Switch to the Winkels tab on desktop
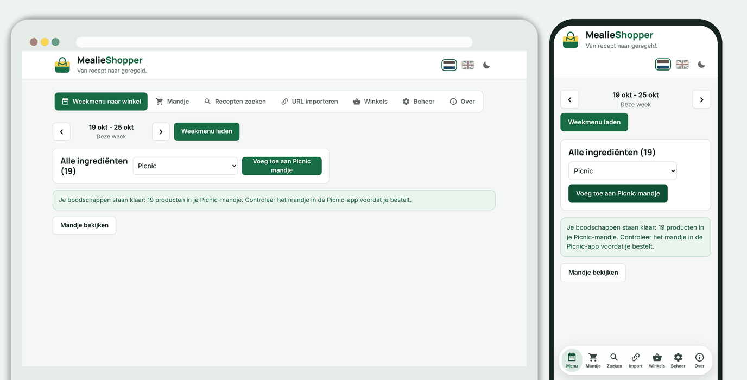 click(x=370, y=102)
